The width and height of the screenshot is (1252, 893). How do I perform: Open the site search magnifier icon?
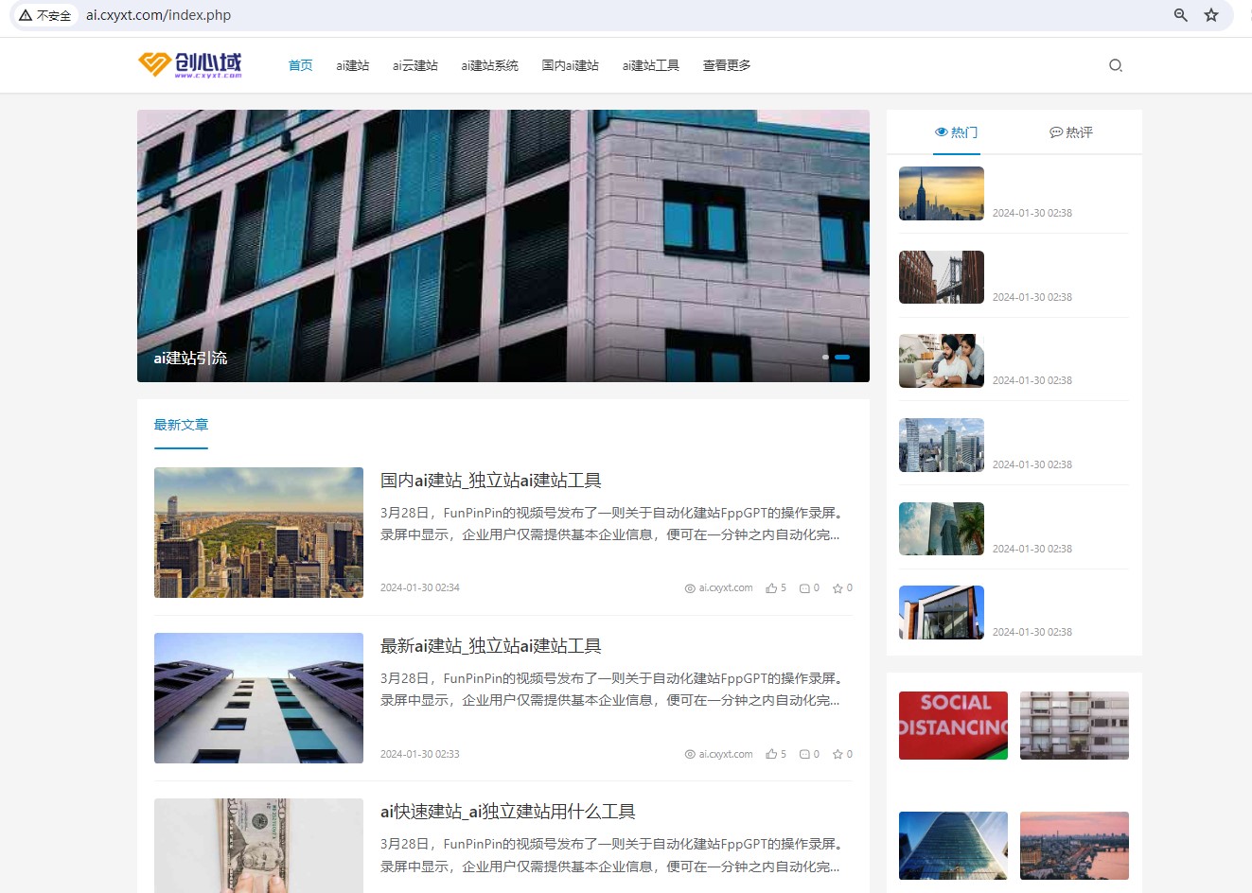1116,65
